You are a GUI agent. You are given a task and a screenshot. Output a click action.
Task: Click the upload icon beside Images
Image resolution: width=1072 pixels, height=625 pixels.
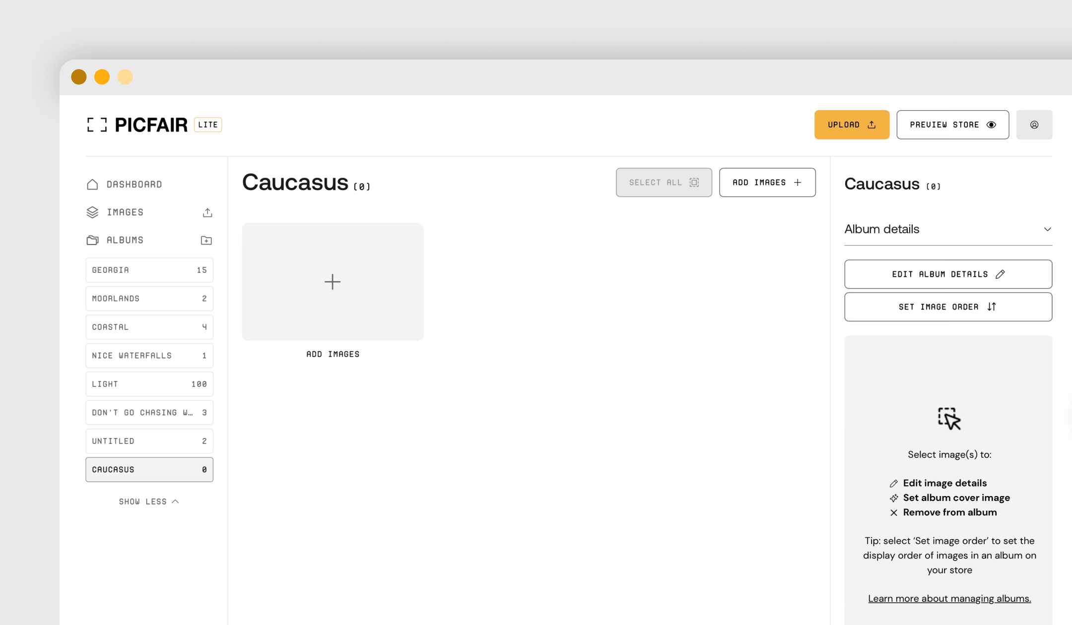(207, 212)
